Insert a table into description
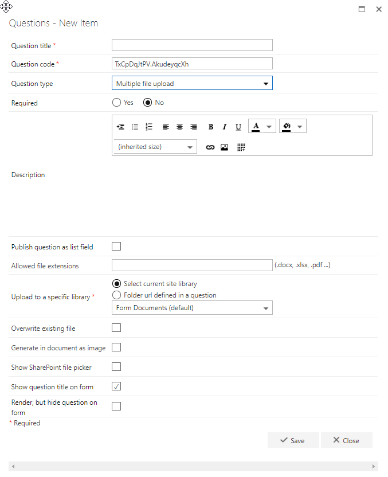This screenshot has height=477, width=388. 241,147
